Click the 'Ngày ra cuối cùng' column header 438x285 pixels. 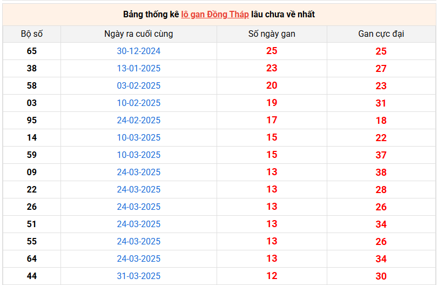(139, 34)
